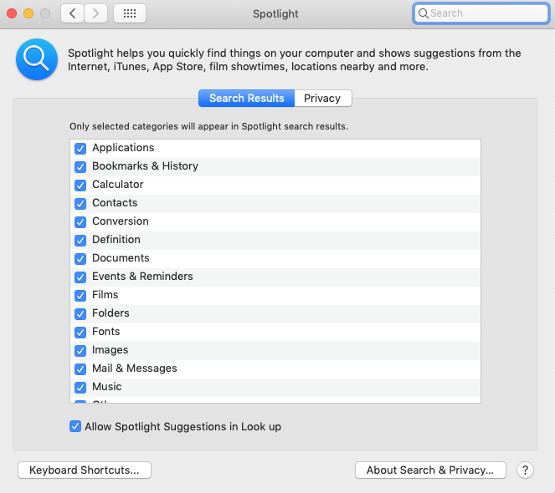Screen dimensions: 555x493
Task: Uncheck the Documents category
Action: coord(80,259)
